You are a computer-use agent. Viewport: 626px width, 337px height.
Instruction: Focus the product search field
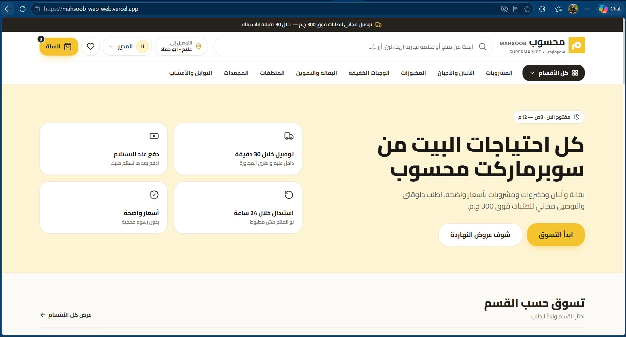point(353,46)
